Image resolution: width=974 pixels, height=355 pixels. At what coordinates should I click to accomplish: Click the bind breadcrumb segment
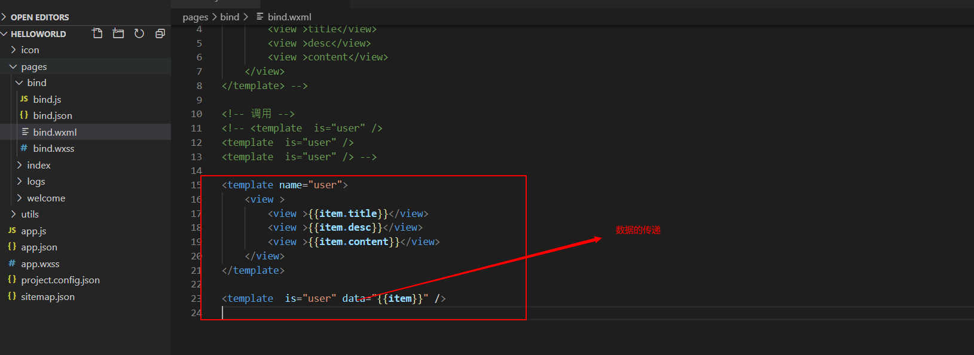click(x=230, y=17)
